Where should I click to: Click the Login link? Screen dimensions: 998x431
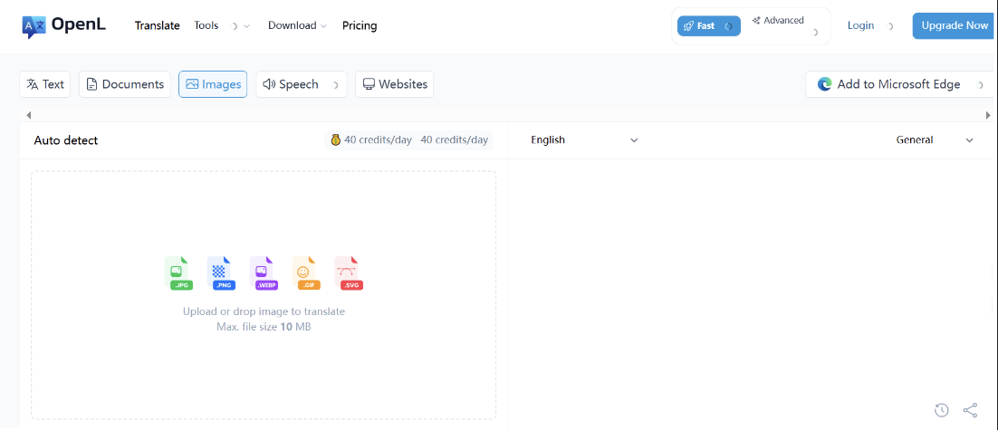tap(860, 25)
